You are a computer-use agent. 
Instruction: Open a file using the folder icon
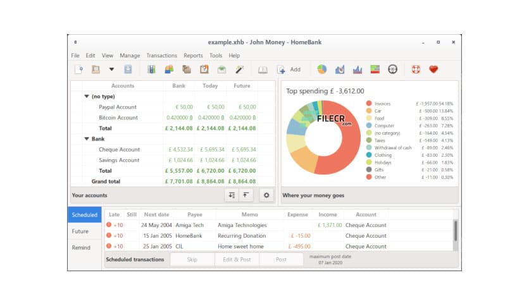pyautogui.click(x=96, y=70)
